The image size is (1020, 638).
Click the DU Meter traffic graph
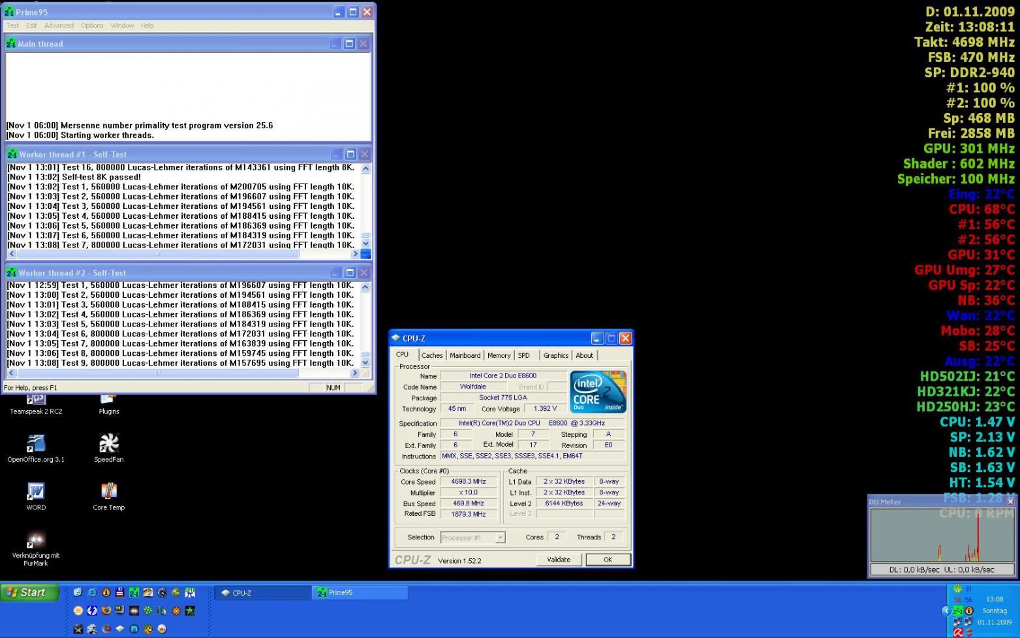pos(942,535)
